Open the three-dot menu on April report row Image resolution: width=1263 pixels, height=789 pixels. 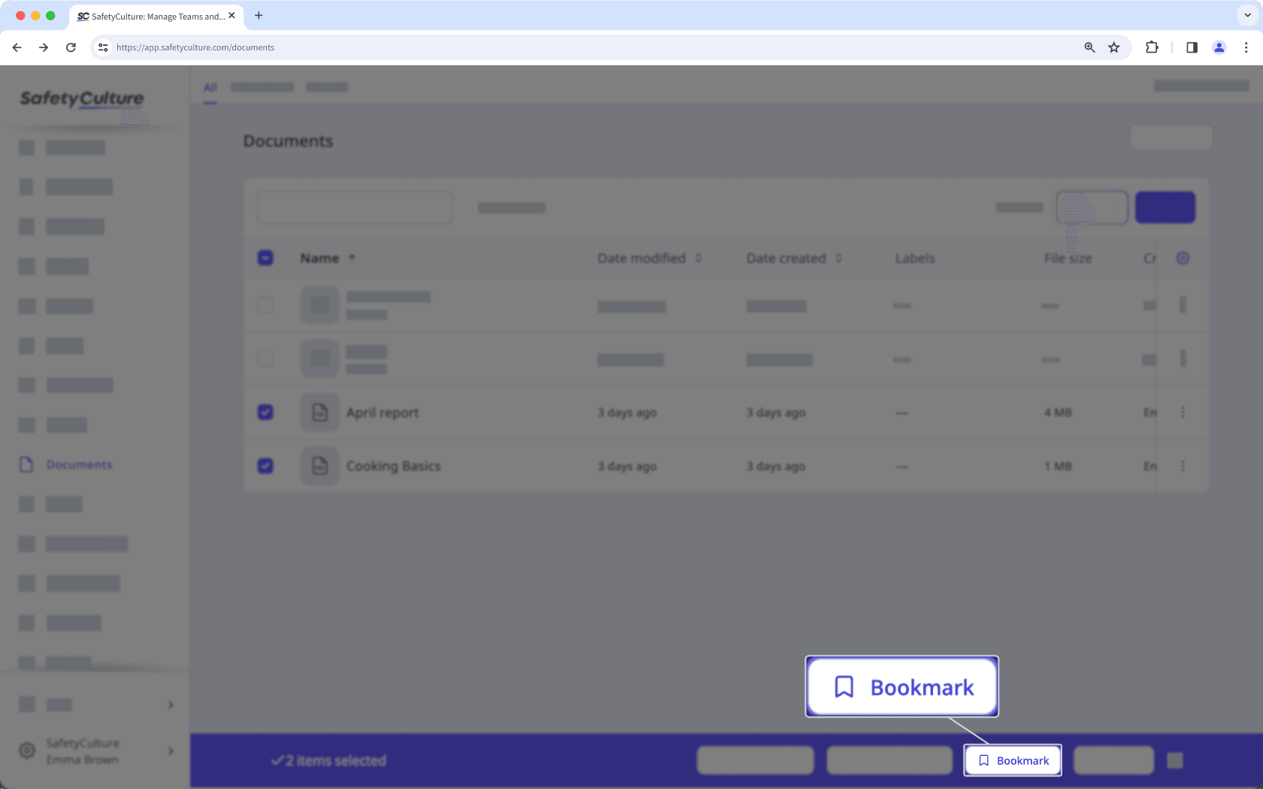tap(1182, 412)
